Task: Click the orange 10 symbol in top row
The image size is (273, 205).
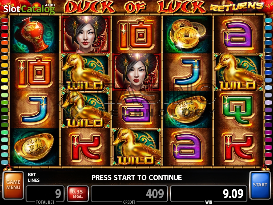Action: pyautogui.click(x=137, y=34)
